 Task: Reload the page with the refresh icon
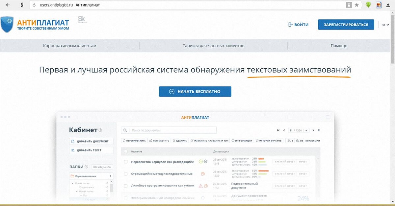[x=34, y=5]
